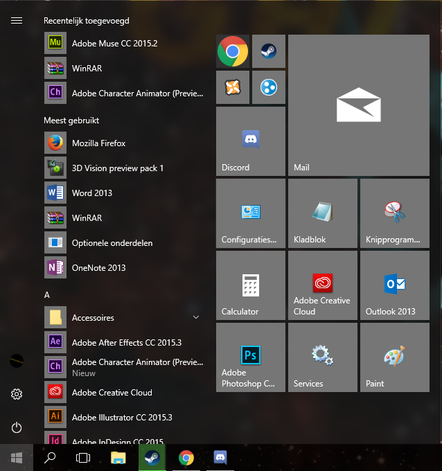The image size is (442, 471).
Task: Launch Adobe Illustrator CC 2015.3
Action: tap(125, 417)
